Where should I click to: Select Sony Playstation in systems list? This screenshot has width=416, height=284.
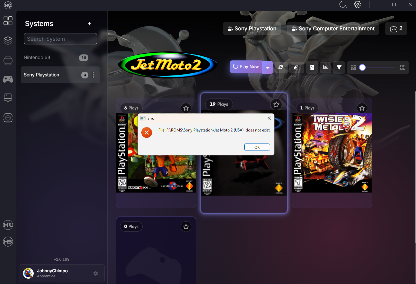point(41,75)
